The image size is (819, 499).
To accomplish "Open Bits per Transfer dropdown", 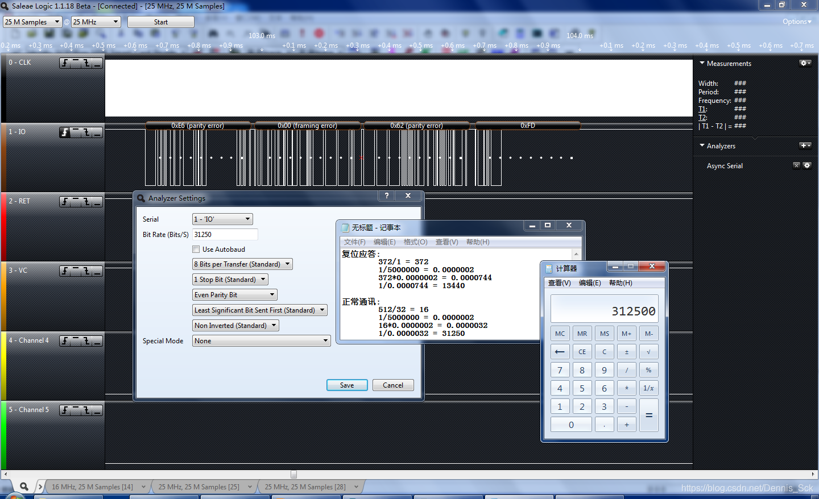I will [242, 264].
